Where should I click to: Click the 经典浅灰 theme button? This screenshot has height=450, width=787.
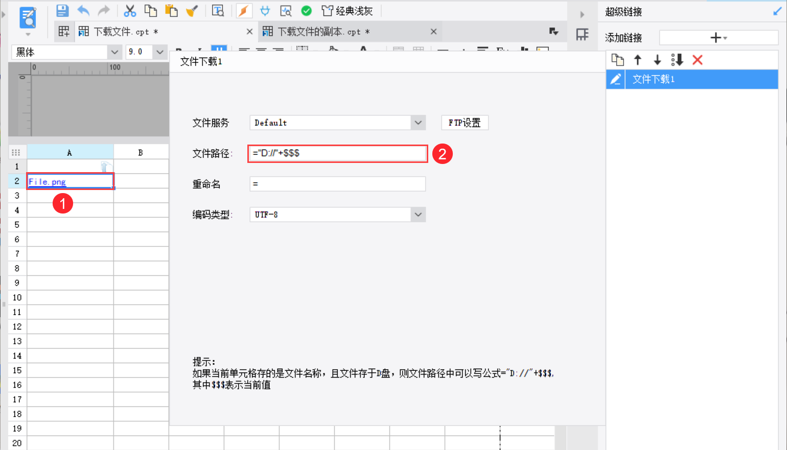click(x=347, y=11)
